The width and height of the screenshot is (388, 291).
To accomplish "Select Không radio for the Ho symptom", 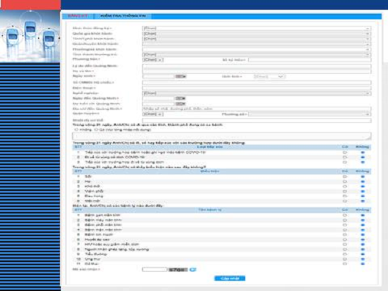I will click(x=362, y=181).
